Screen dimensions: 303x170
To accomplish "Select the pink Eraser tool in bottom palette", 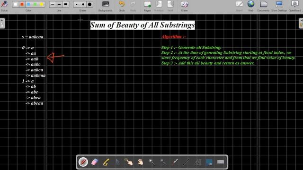I will pos(95,162).
